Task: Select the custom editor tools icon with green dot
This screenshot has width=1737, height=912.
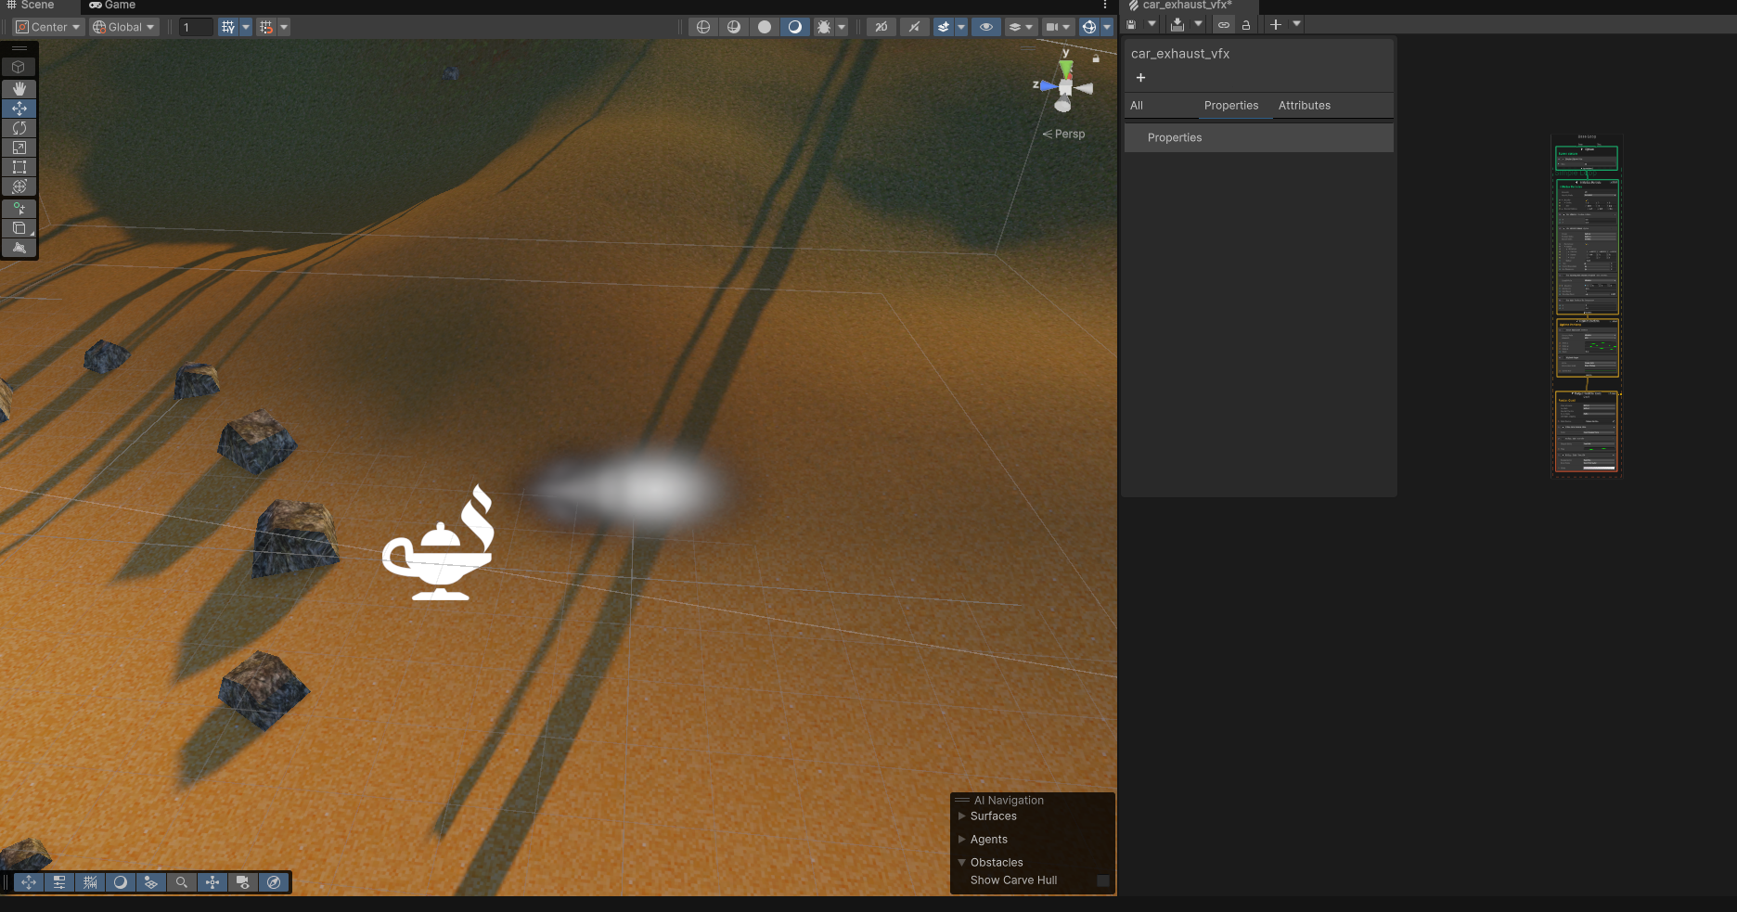Action: coord(19,209)
